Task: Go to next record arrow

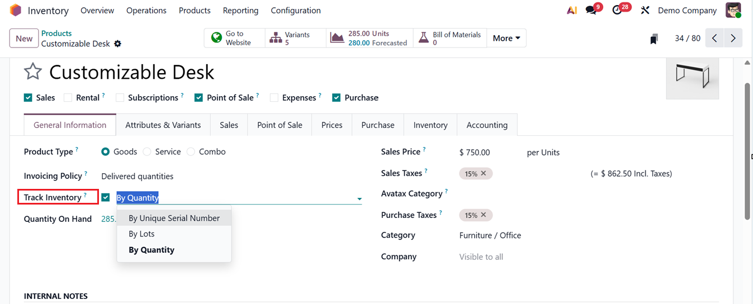Action: [x=733, y=39]
